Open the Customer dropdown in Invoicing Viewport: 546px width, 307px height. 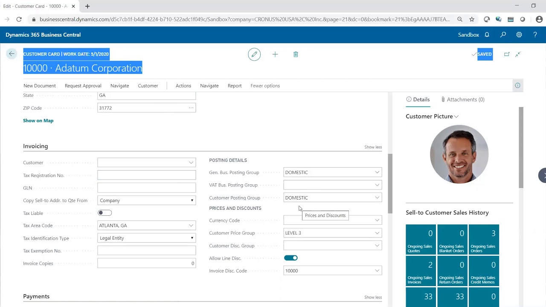tap(191, 162)
